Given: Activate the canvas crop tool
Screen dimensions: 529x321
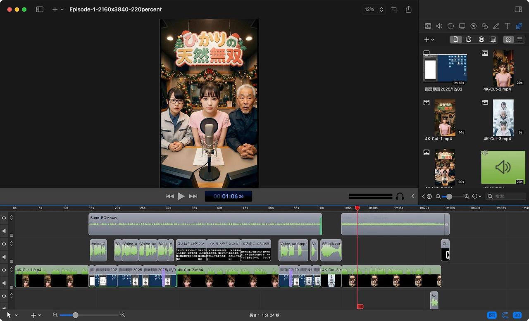Looking at the screenshot, I should point(395,9).
